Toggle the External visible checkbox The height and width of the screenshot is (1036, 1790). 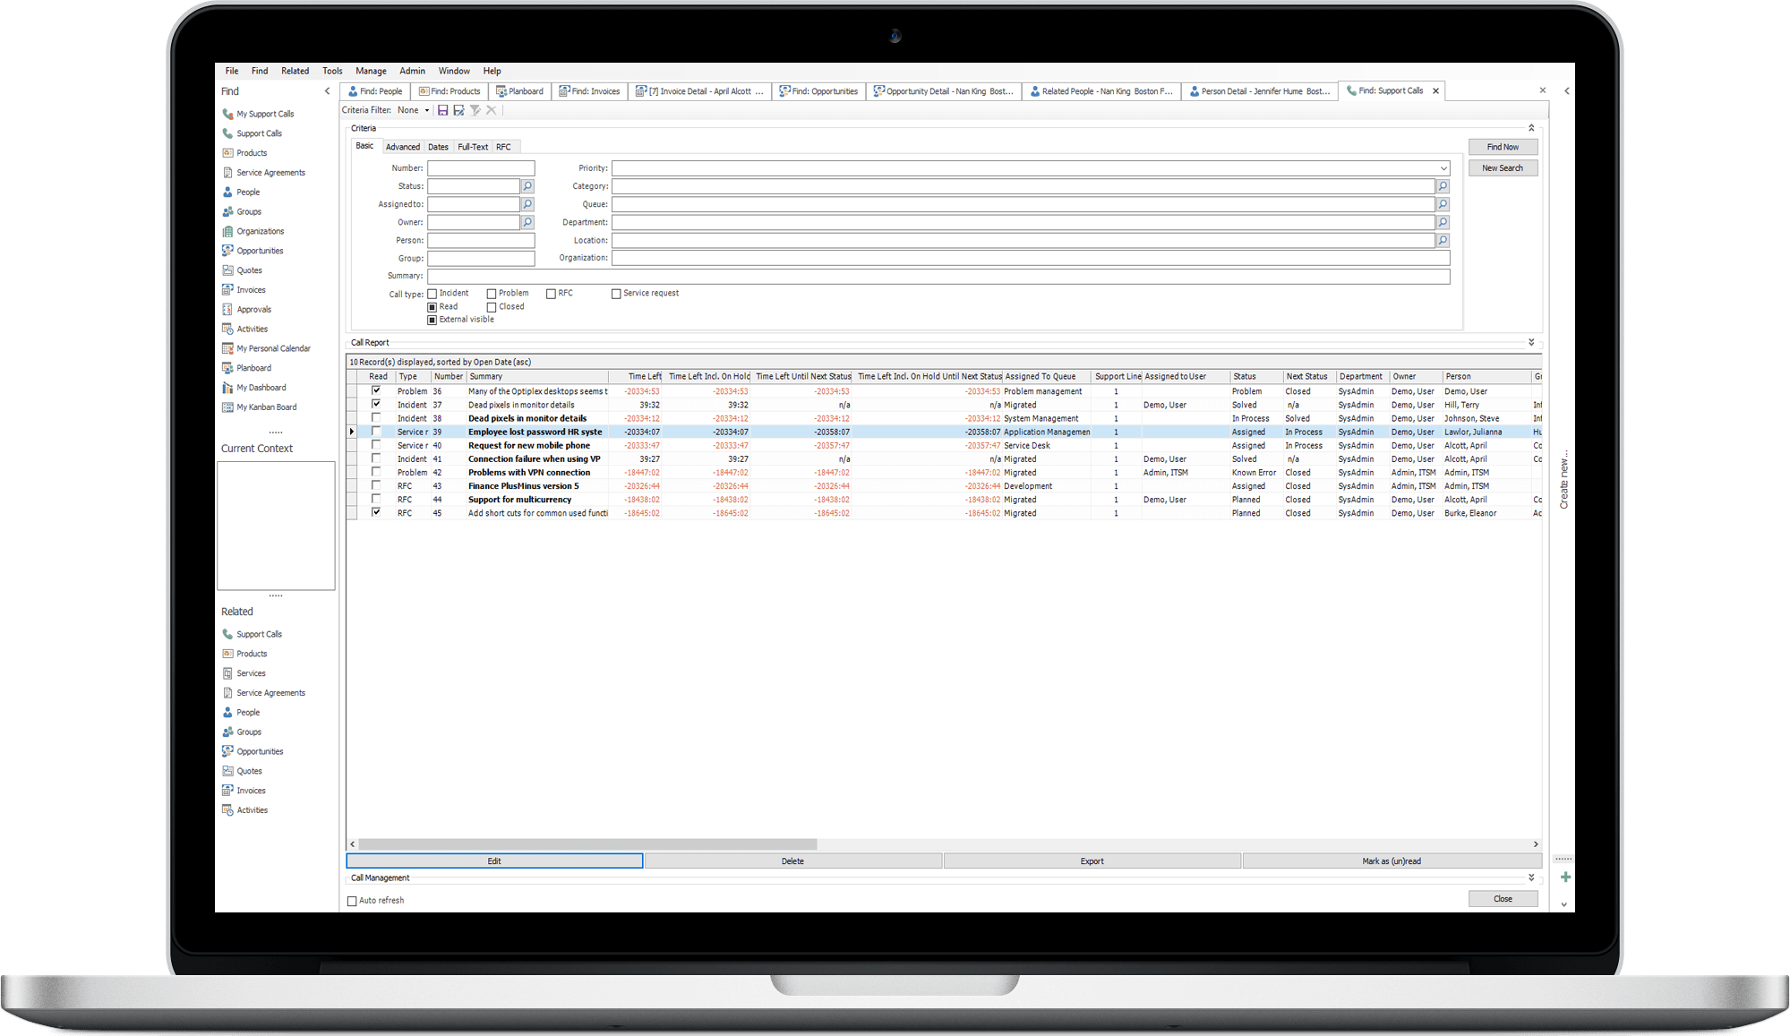(433, 320)
